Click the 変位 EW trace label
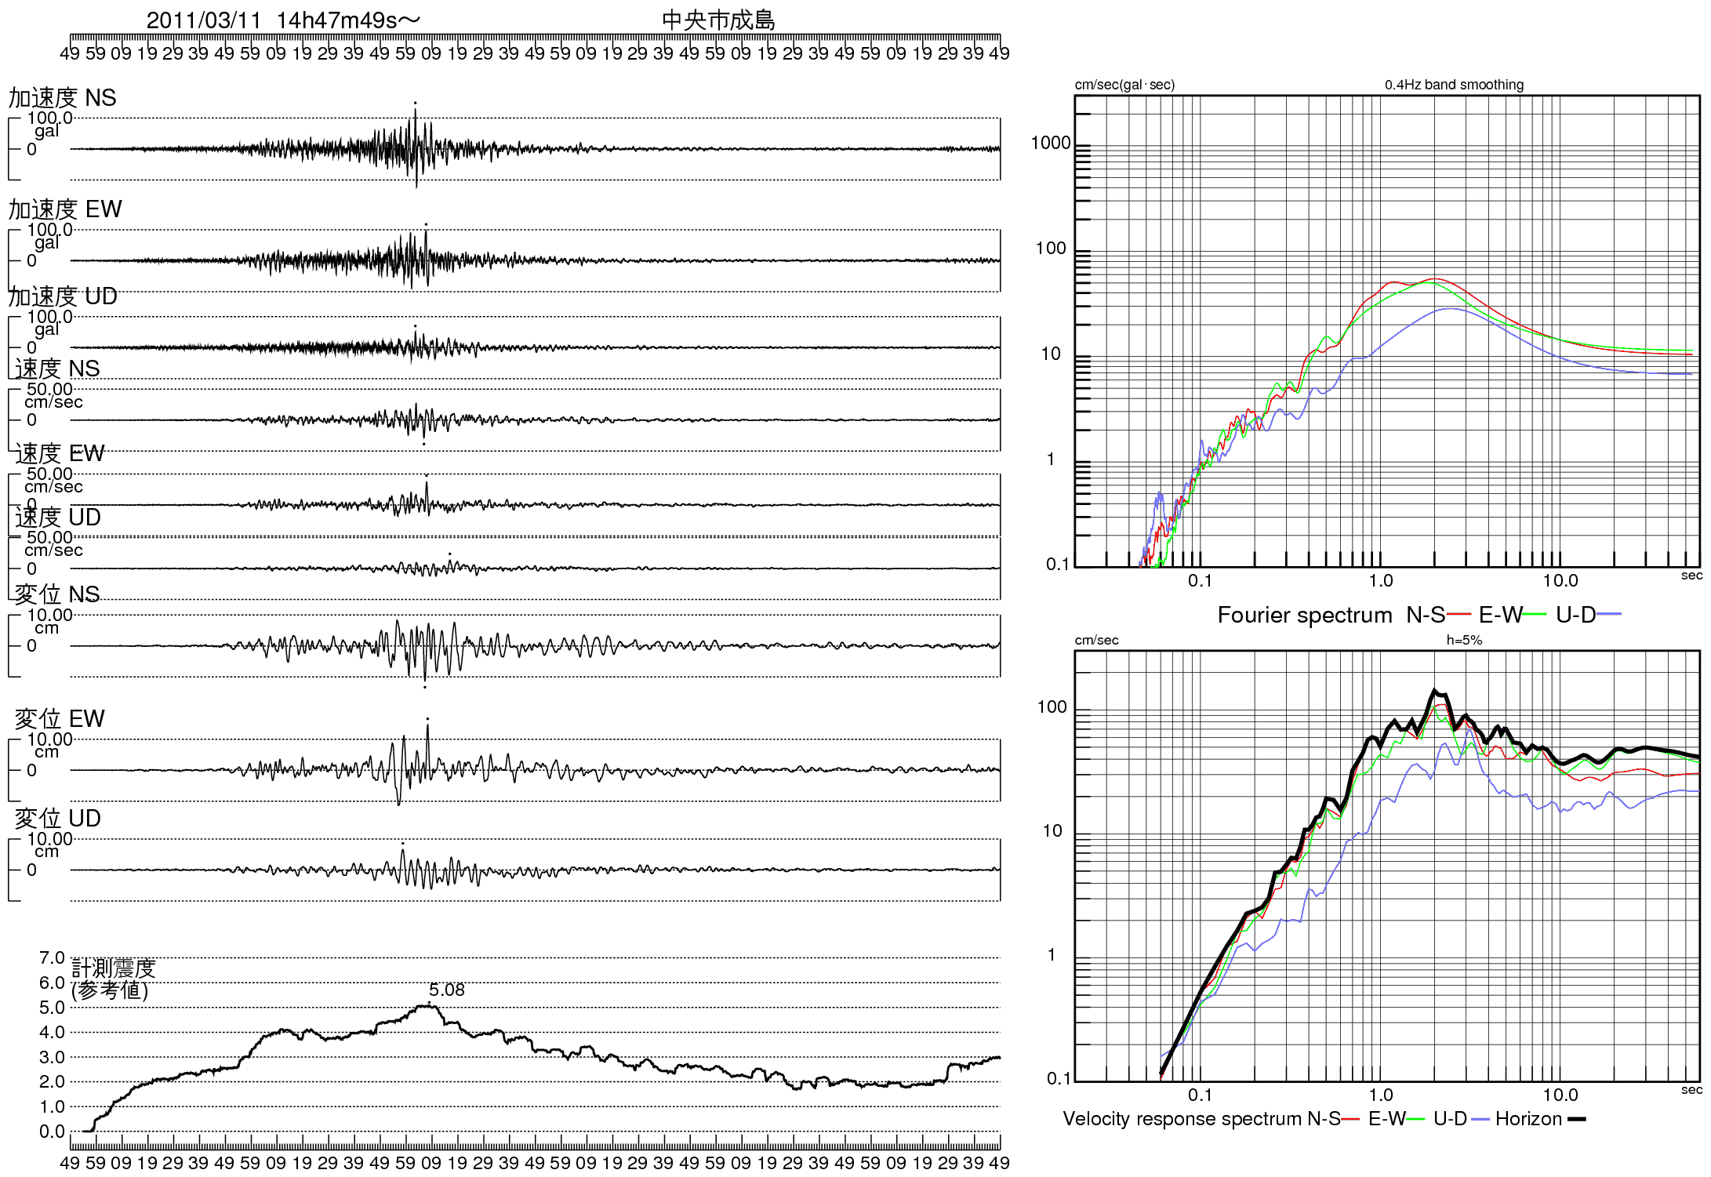Viewport: 1711px width, 1177px height. pos(60,719)
